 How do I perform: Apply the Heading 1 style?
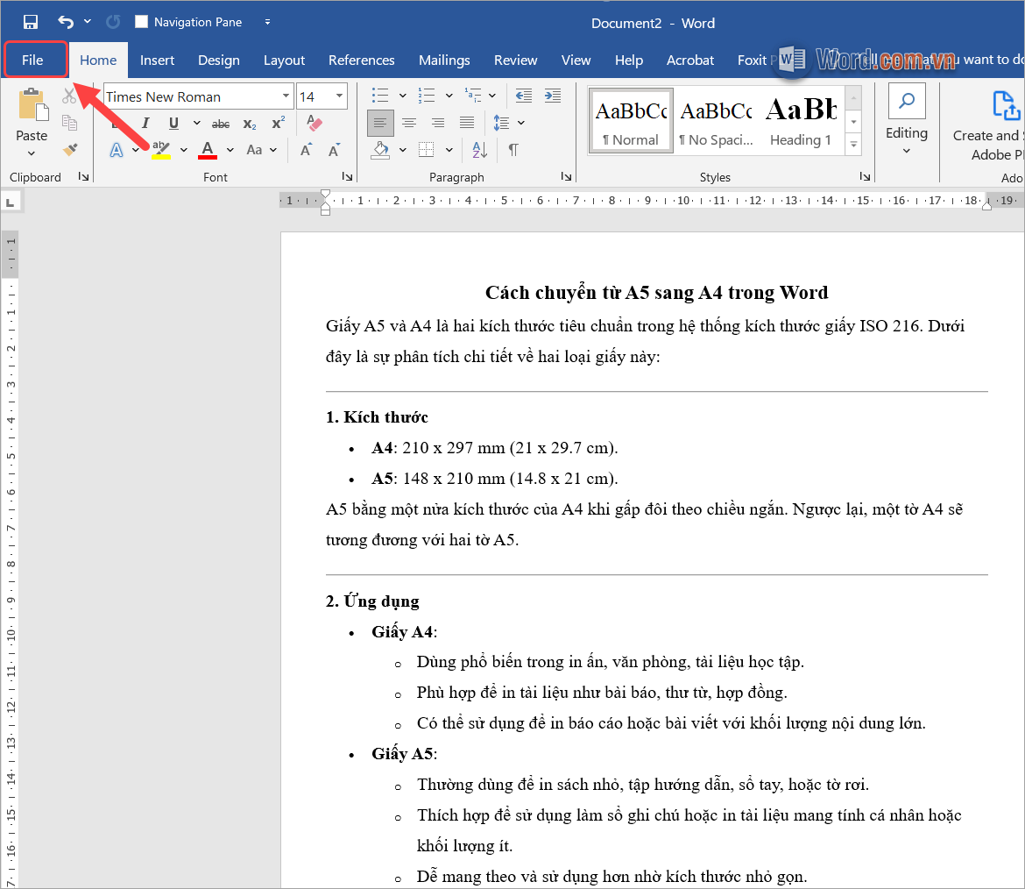point(802,122)
